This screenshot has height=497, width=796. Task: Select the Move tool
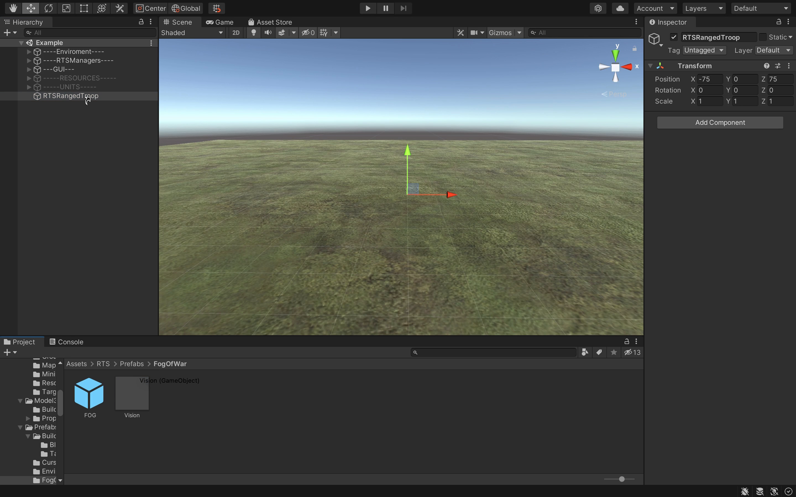click(x=31, y=8)
